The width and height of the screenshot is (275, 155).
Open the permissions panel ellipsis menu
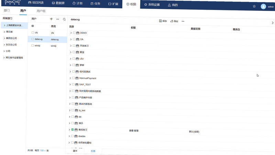point(183,21)
